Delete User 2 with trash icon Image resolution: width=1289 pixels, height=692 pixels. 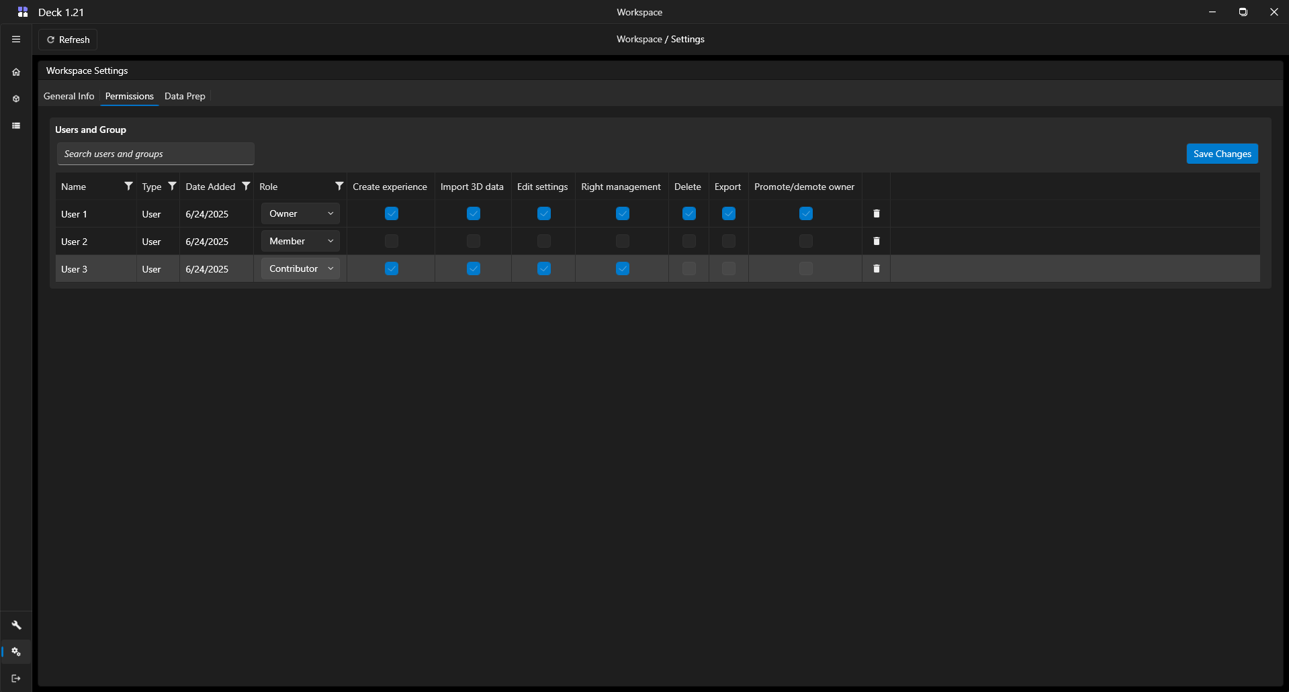click(x=876, y=241)
